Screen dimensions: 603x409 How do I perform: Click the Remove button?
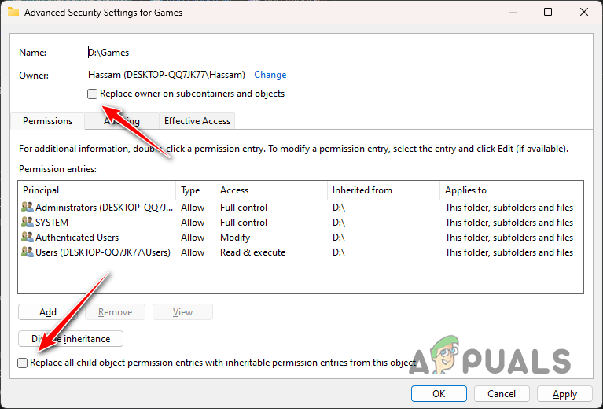tap(115, 312)
